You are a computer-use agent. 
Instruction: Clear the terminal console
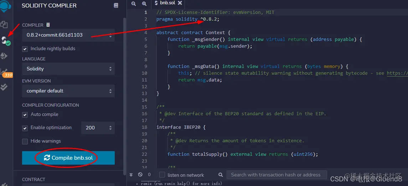140,175
